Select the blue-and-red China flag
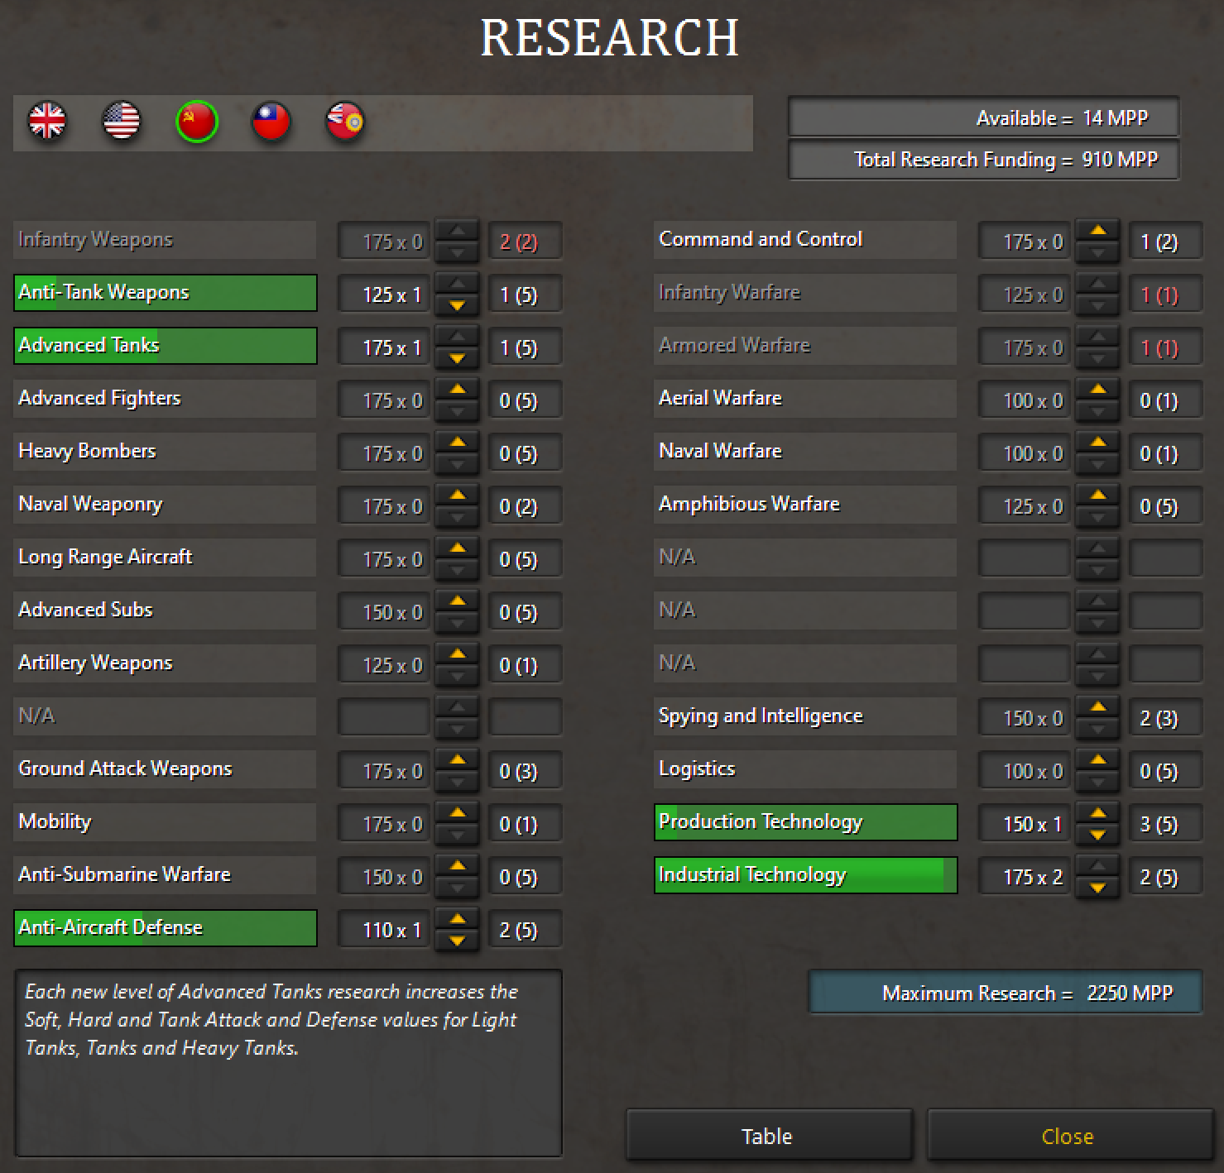This screenshot has width=1224, height=1173. pyautogui.click(x=271, y=122)
